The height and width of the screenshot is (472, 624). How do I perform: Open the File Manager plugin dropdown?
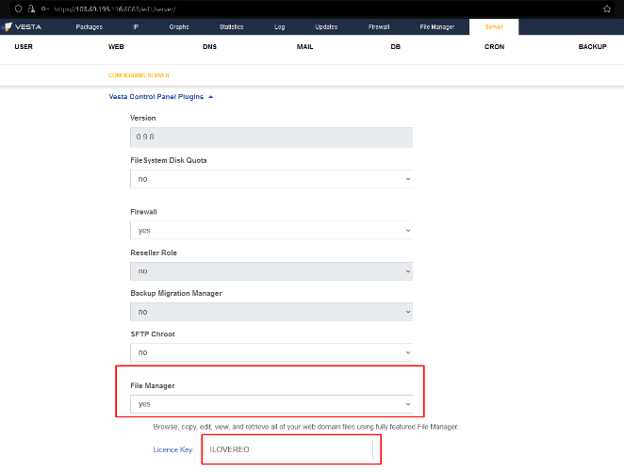[271, 404]
